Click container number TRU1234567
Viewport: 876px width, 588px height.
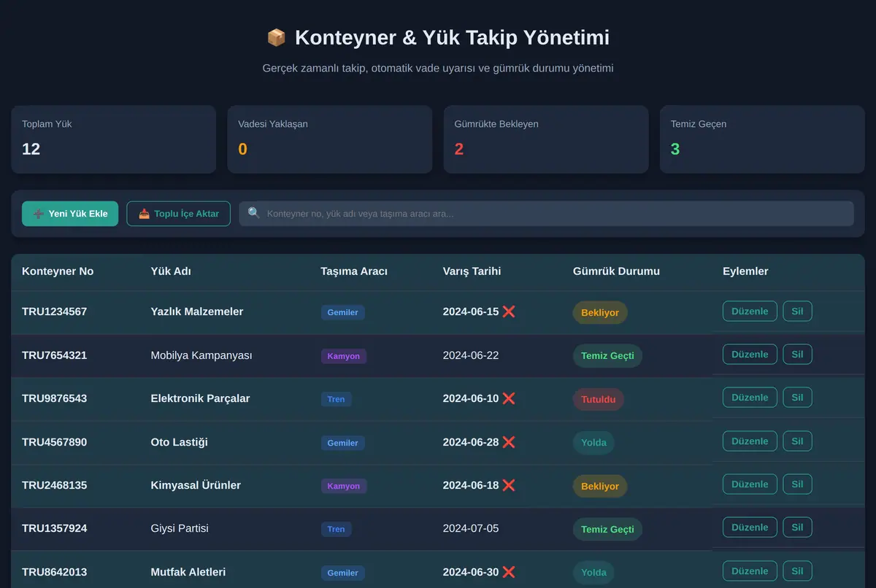[x=54, y=312]
